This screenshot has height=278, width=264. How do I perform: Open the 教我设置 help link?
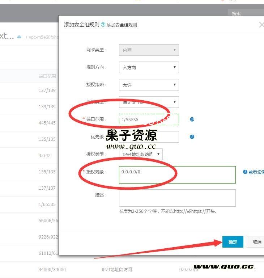(x=256, y=172)
